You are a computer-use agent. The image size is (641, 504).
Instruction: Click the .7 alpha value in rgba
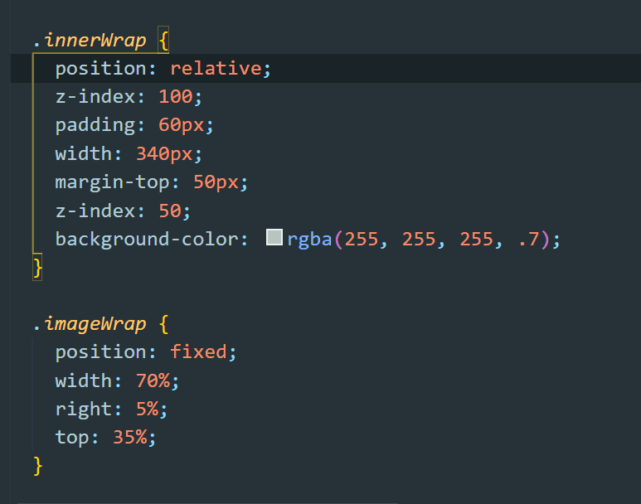527,240
